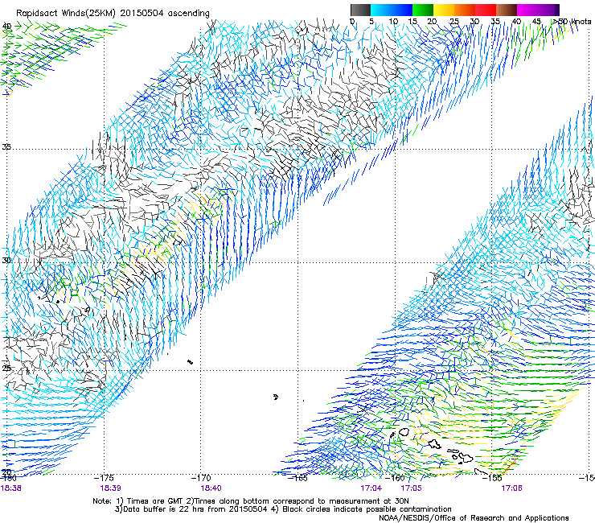Click the purple time label '17:06'

pyautogui.click(x=511, y=488)
